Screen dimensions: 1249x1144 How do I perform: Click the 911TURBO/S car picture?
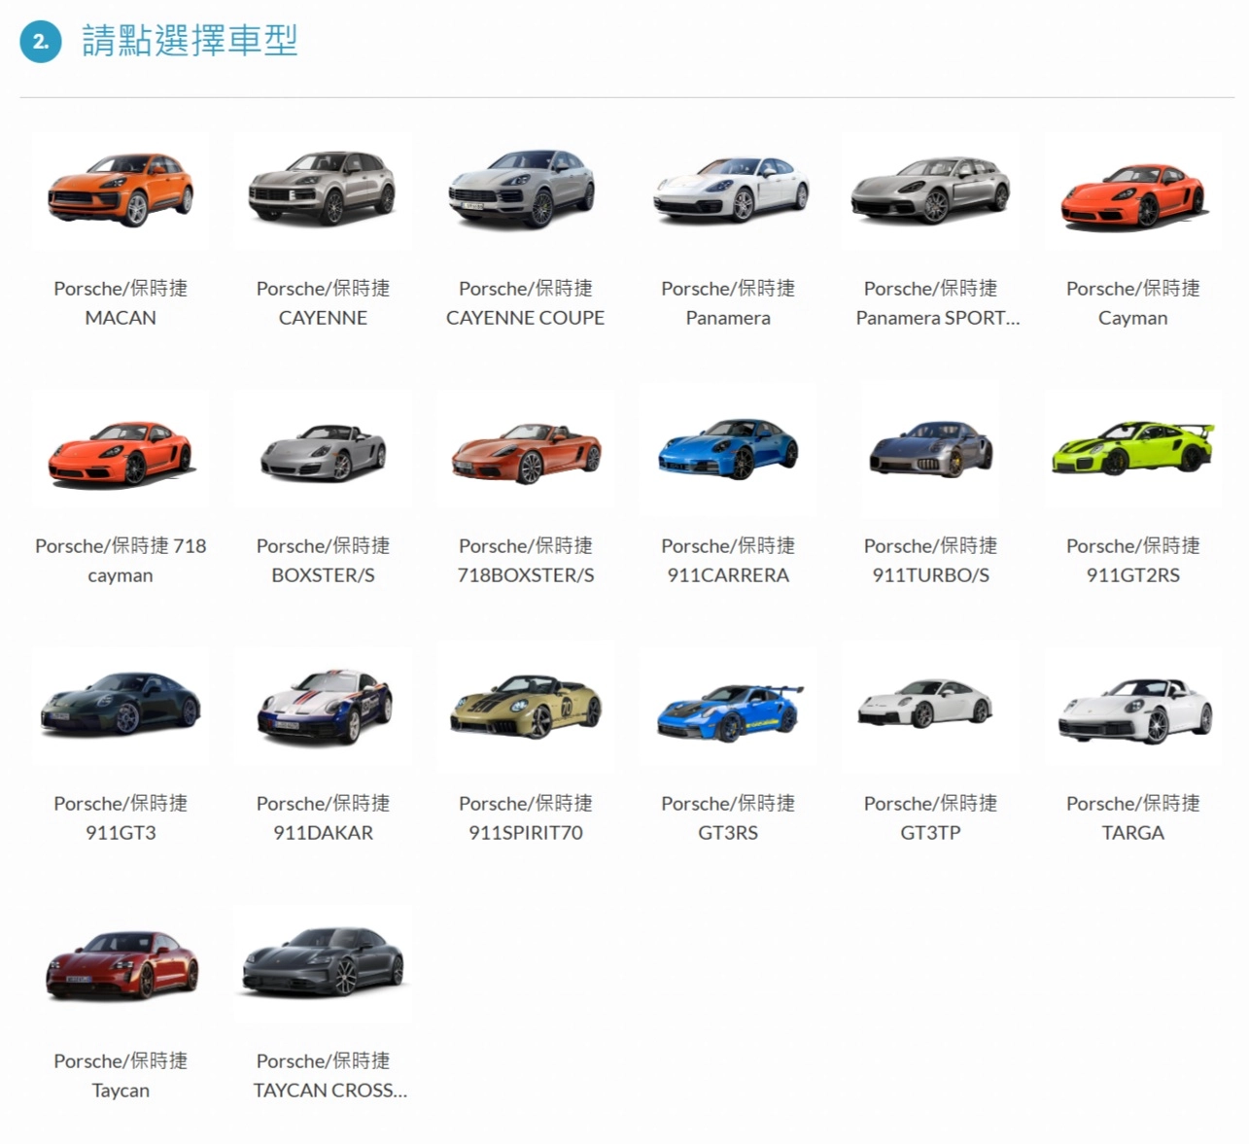click(x=930, y=449)
